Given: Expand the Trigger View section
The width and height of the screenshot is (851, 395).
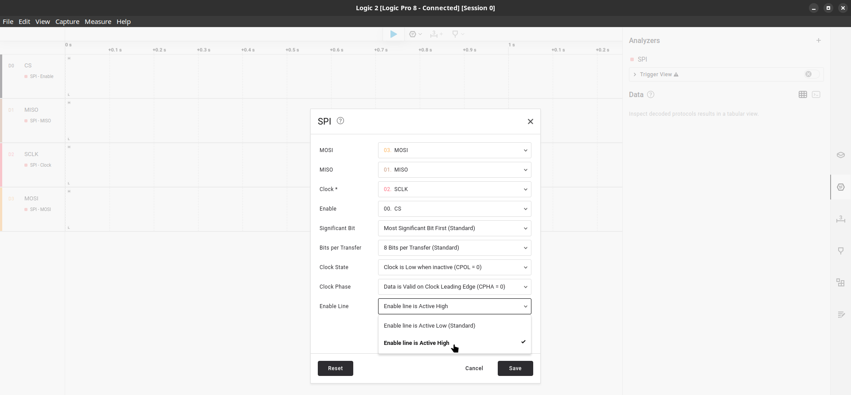Looking at the screenshot, I should [635, 74].
